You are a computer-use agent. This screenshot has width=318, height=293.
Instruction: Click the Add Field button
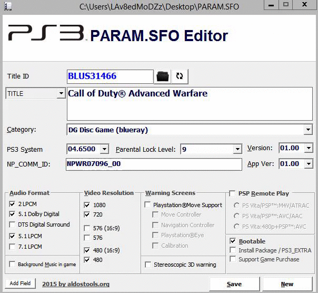point(20,284)
